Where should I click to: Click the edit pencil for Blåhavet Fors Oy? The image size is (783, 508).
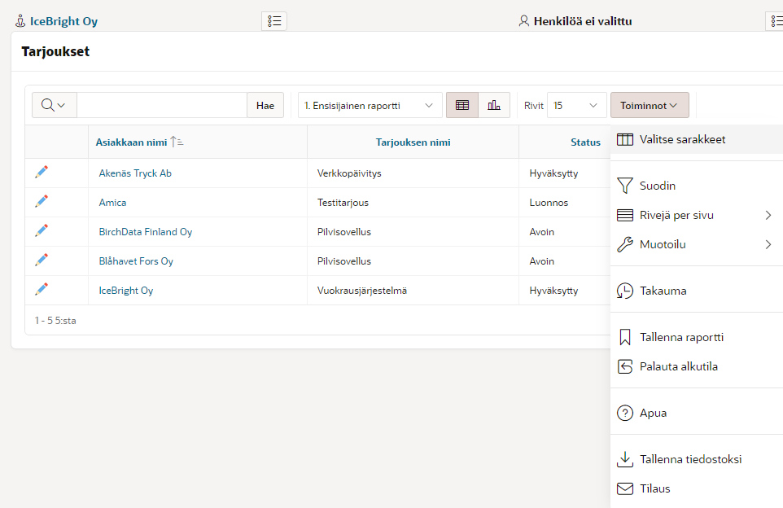[x=42, y=260]
